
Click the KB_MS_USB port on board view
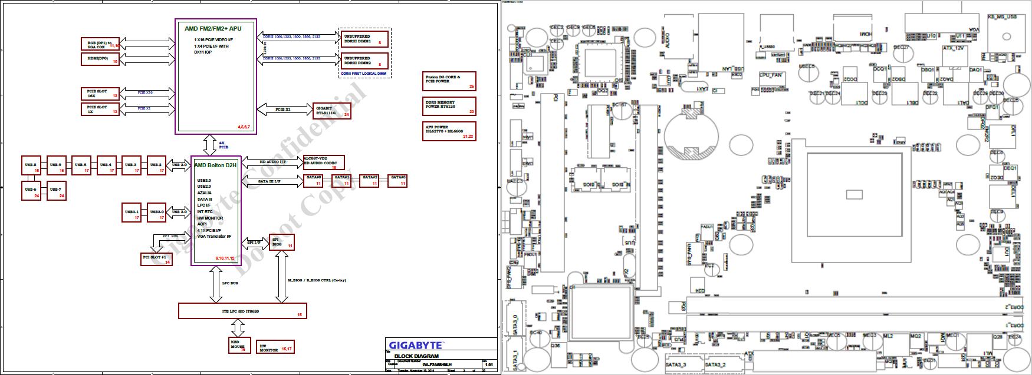point(1007,34)
